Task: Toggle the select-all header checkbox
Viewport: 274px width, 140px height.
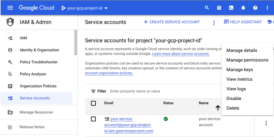Action: pyautogui.click(x=94, y=103)
